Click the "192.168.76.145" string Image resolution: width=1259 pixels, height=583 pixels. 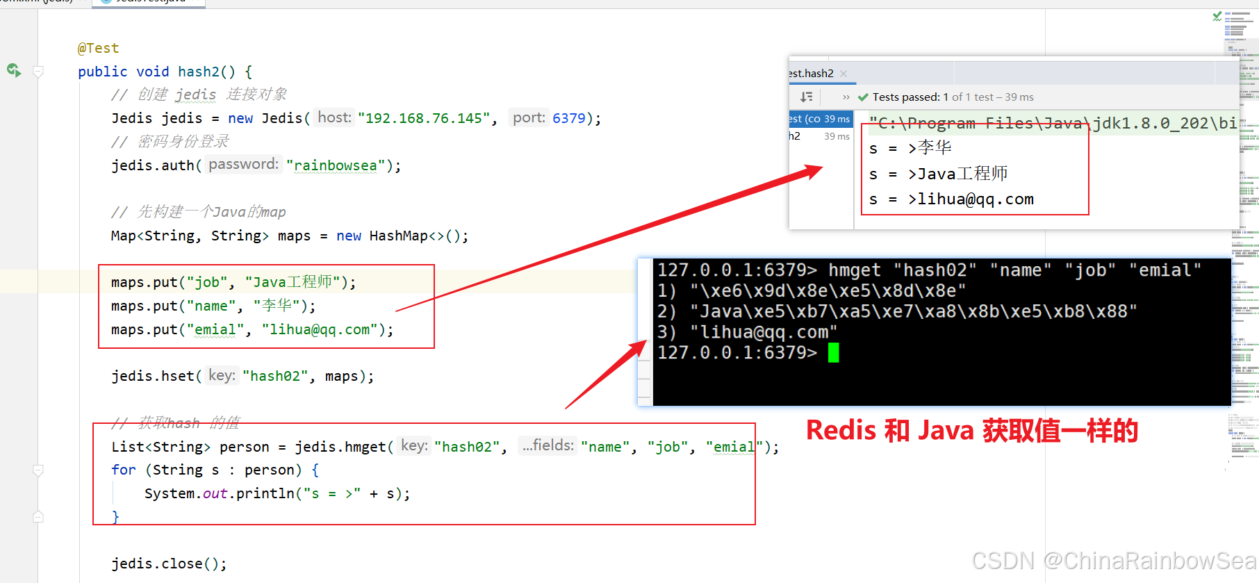pyautogui.click(x=424, y=118)
